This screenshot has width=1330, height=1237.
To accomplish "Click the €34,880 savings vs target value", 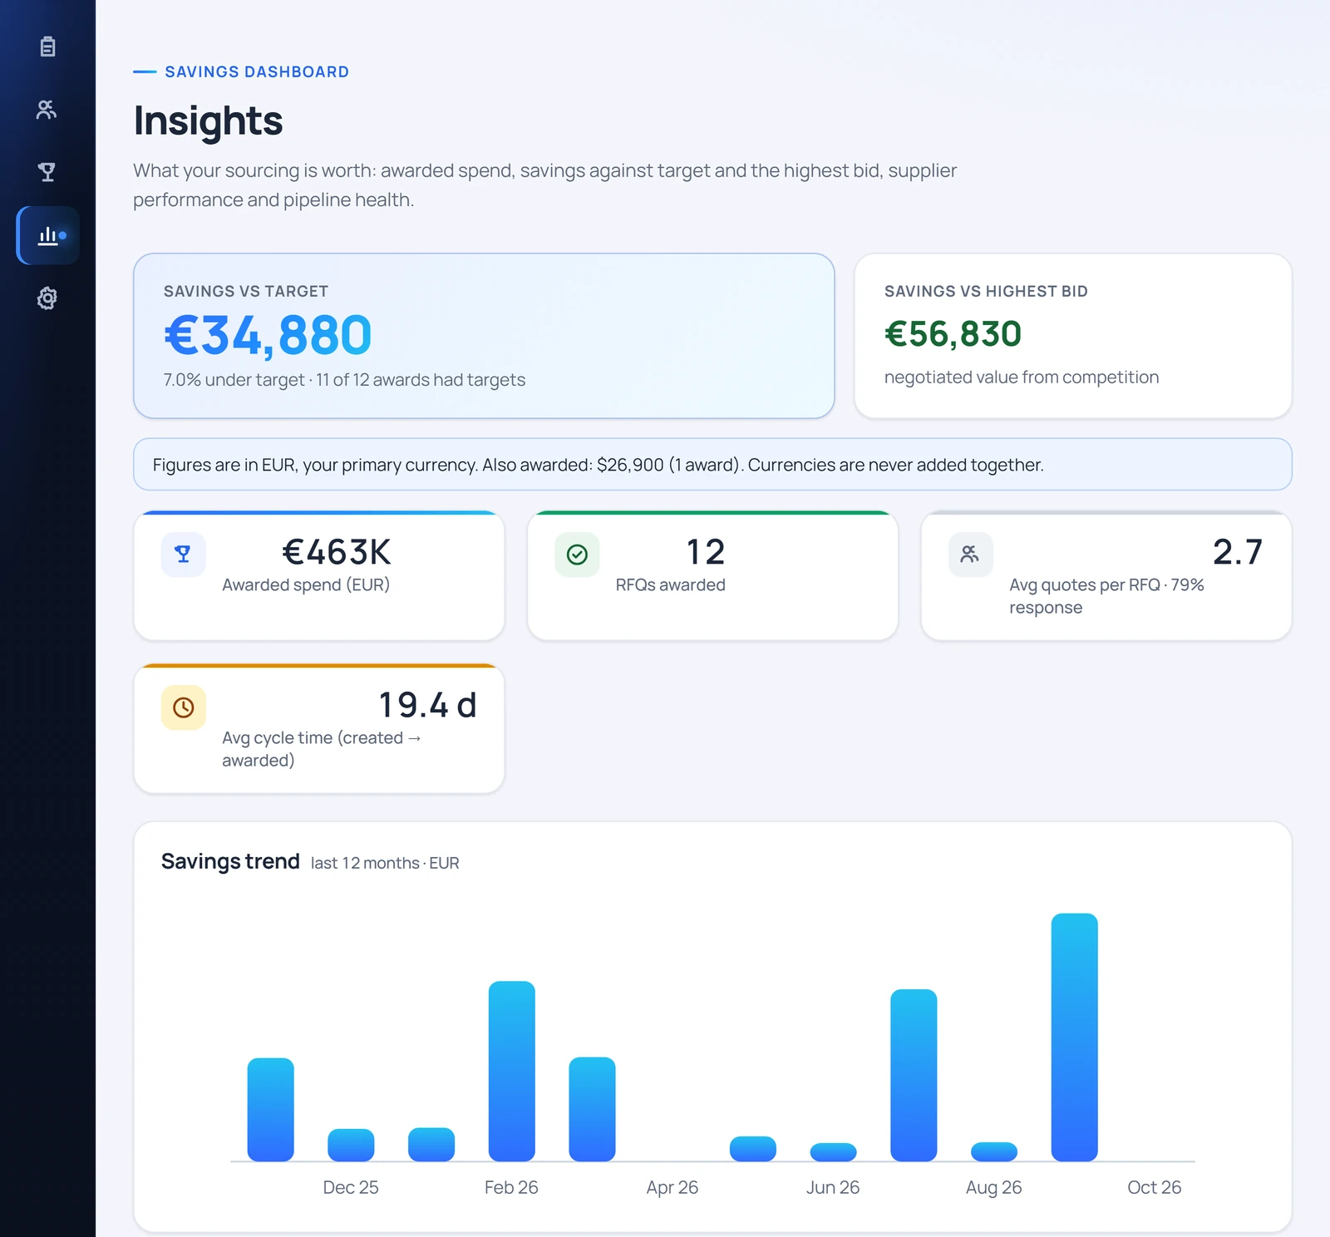I will coord(268,335).
